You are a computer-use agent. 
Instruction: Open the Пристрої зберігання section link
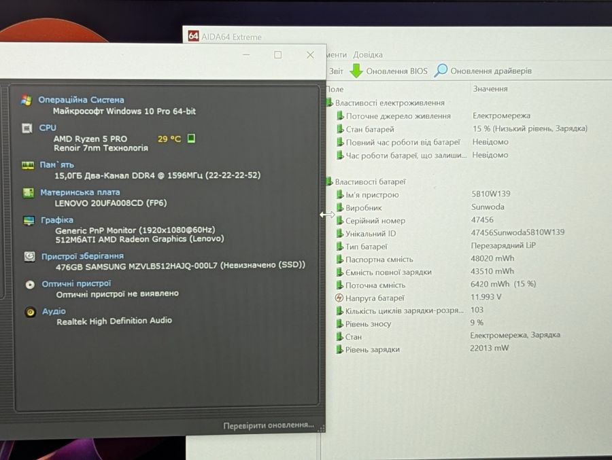pyautogui.click(x=83, y=256)
